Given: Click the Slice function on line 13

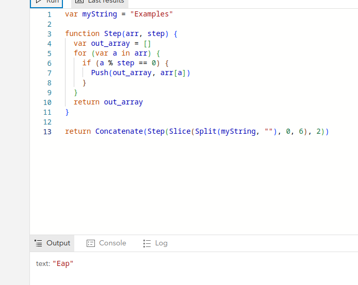Looking at the screenshot, I should tap(180, 131).
